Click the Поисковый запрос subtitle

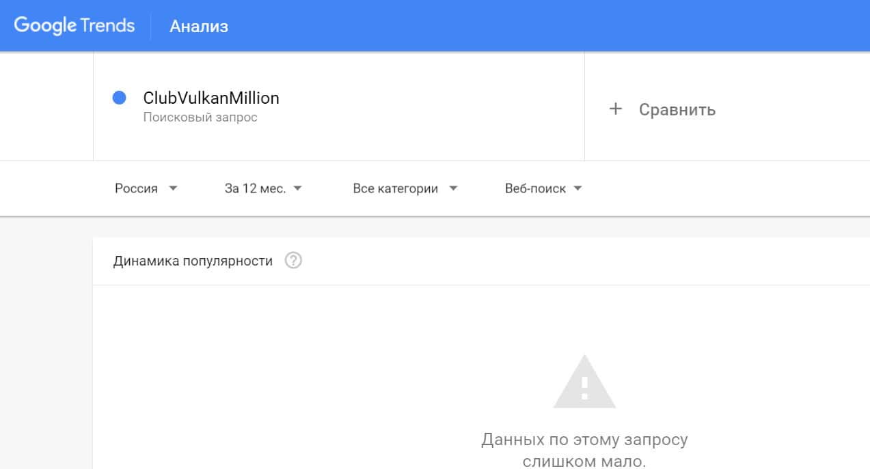click(200, 117)
